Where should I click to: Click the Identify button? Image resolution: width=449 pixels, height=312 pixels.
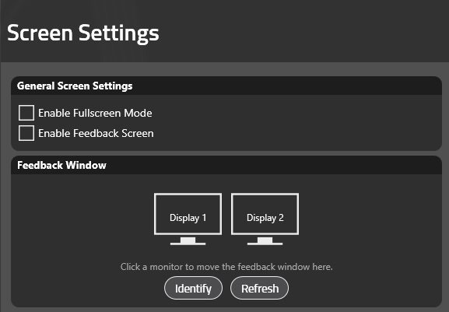193,288
